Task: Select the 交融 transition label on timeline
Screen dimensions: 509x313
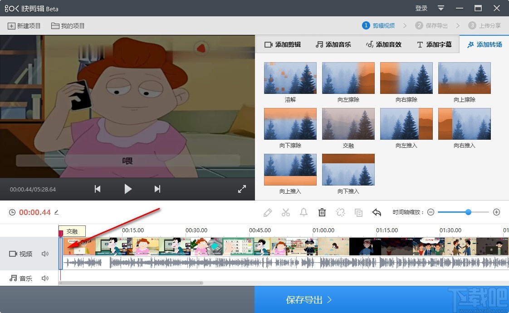Action: tap(72, 231)
